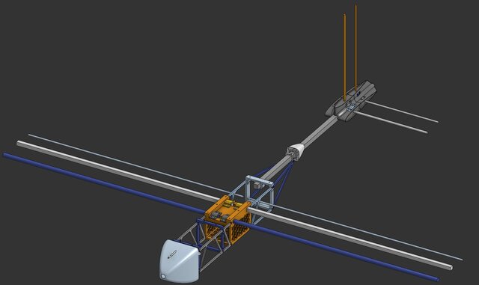Pick the taller orange vertical tail rod

(356, 47)
